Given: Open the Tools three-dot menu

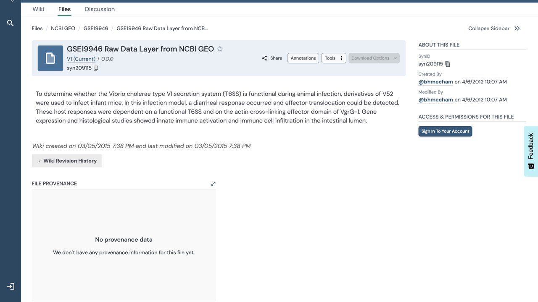Looking at the screenshot, I should 341,58.
